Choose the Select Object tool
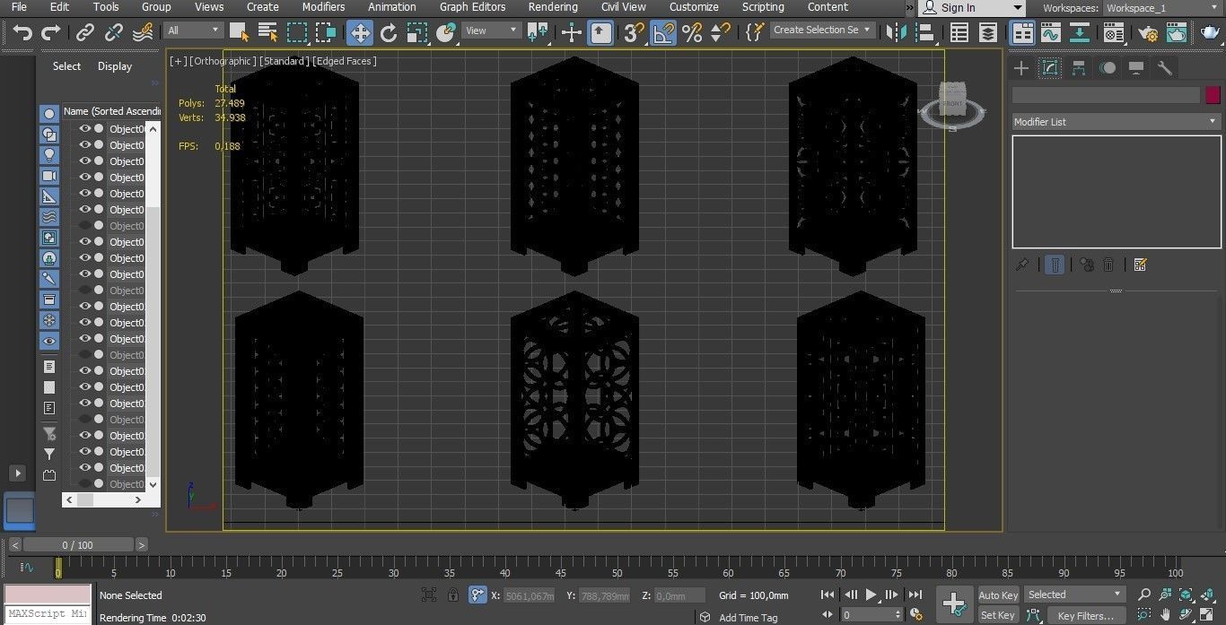The width and height of the screenshot is (1226, 625). point(239,33)
